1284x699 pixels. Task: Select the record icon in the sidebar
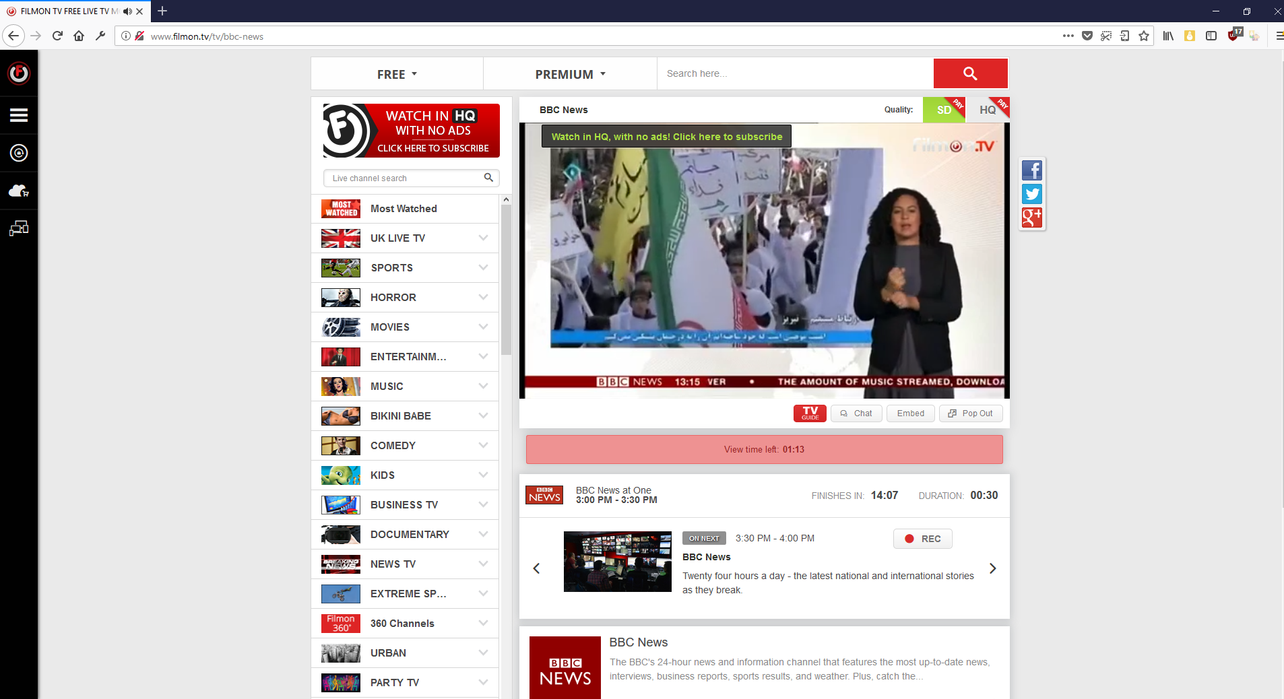[x=18, y=153]
